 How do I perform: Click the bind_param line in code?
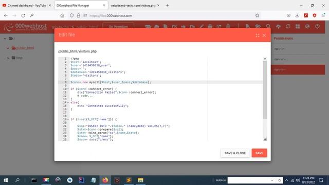[x=108, y=133]
